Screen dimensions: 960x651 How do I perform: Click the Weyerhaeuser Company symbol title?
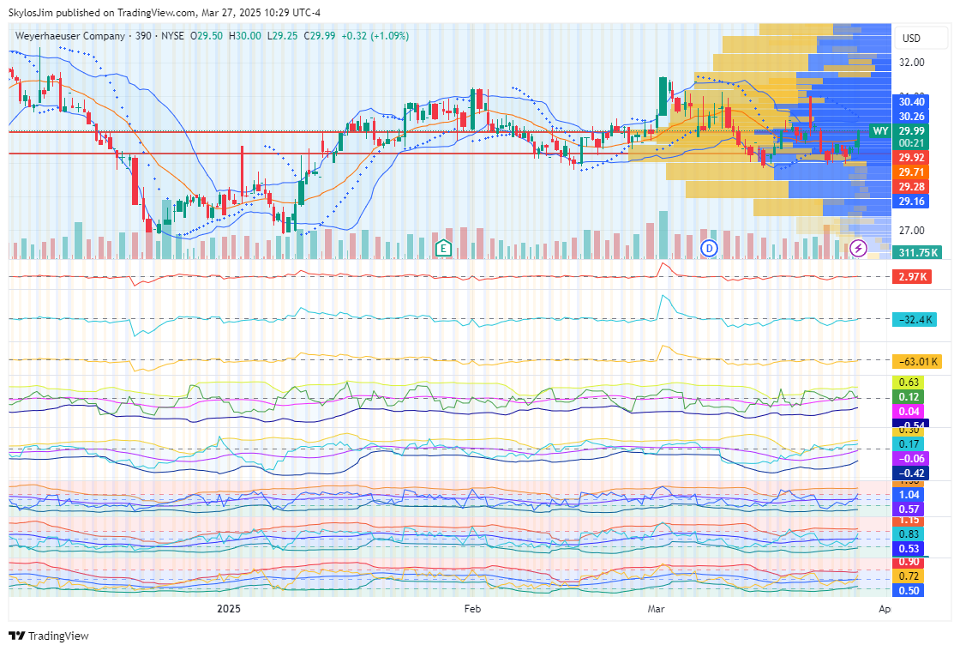click(69, 36)
